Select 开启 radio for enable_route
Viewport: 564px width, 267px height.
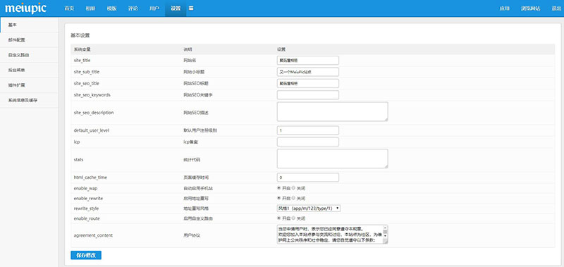[278, 218]
